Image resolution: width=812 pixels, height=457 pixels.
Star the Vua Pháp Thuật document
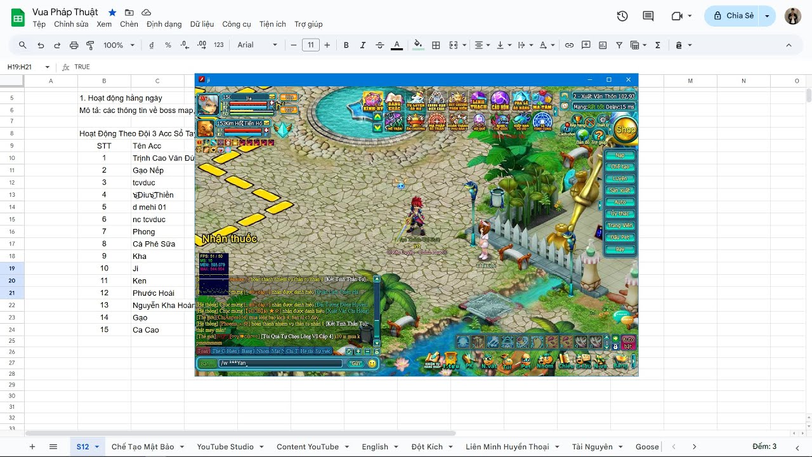[112, 12]
